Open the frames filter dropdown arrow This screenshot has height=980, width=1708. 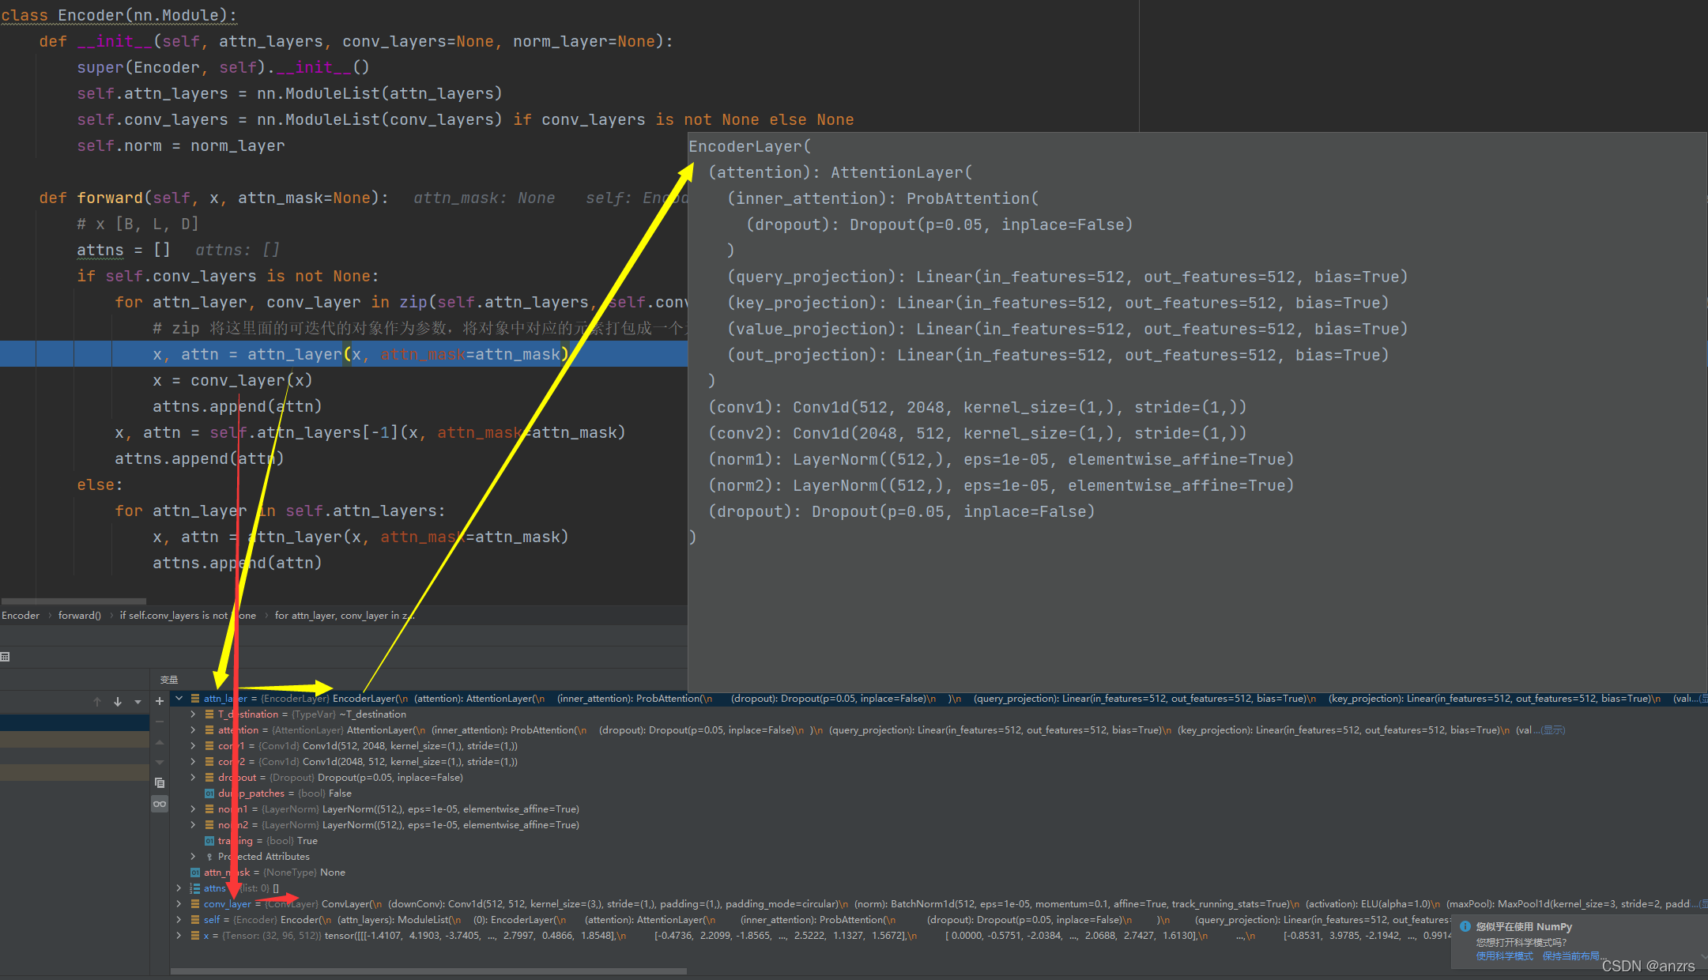click(x=138, y=702)
